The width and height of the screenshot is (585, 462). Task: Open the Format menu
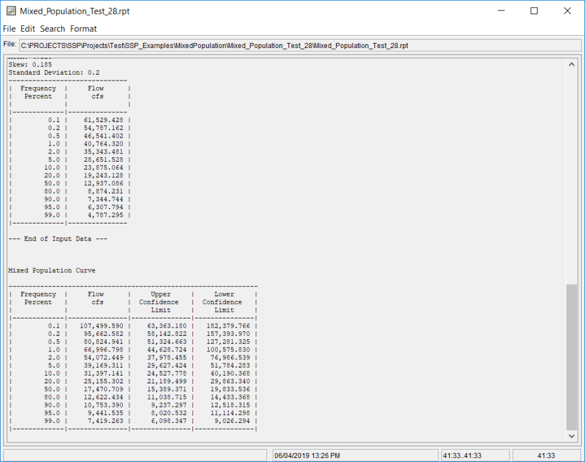pyautogui.click(x=83, y=29)
